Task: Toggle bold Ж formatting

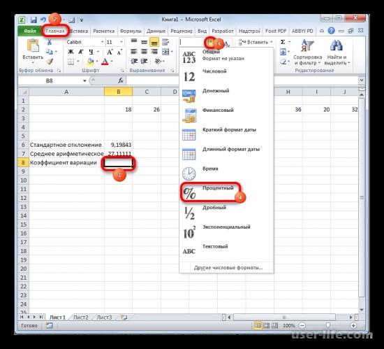Action: tap(71, 52)
